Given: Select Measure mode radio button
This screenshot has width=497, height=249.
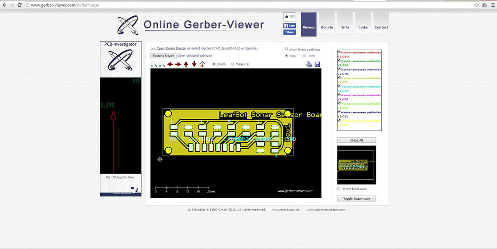Looking at the screenshot, I should click(232, 64).
